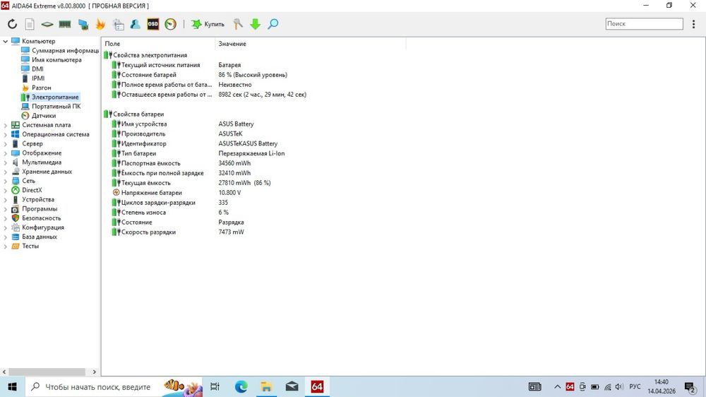Expand the Отображение node
The width and height of the screenshot is (706, 397).
(6, 153)
